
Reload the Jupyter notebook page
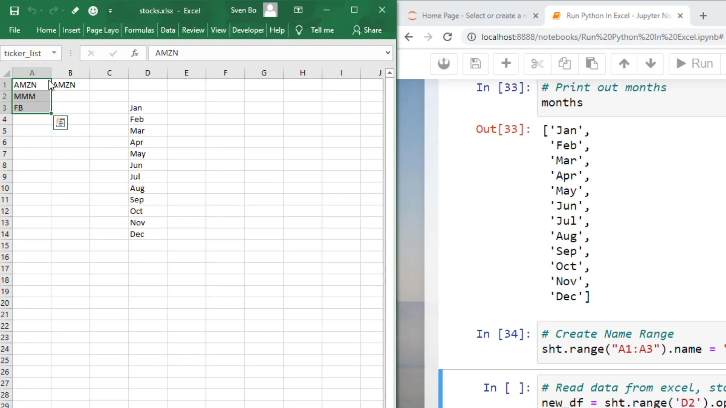(x=448, y=37)
